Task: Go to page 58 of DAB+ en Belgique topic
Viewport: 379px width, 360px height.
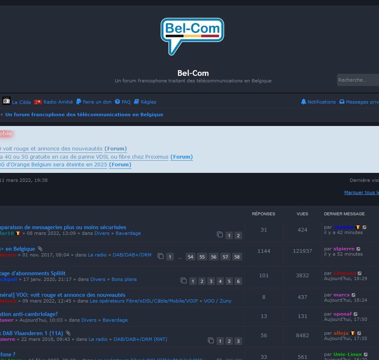Action: pos(237,257)
